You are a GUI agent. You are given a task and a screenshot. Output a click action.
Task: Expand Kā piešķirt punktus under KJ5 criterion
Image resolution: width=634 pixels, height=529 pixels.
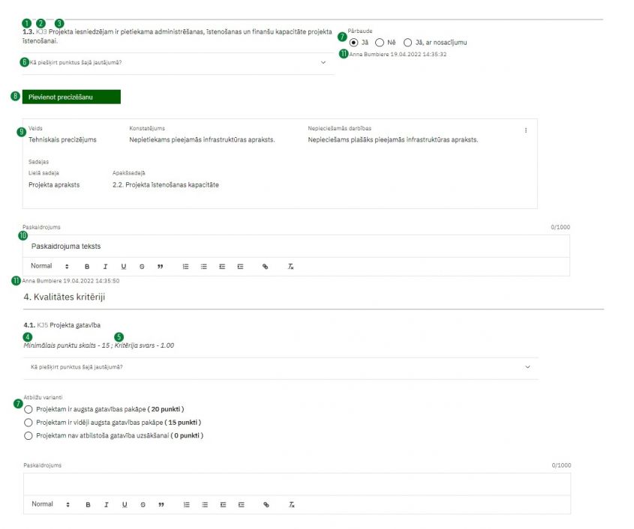coord(281,367)
